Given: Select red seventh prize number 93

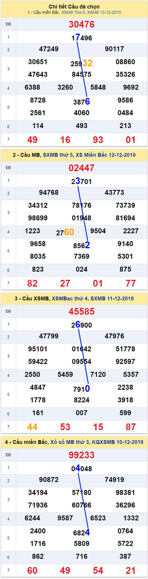Looking at the screenshot, I should [98, 140].
